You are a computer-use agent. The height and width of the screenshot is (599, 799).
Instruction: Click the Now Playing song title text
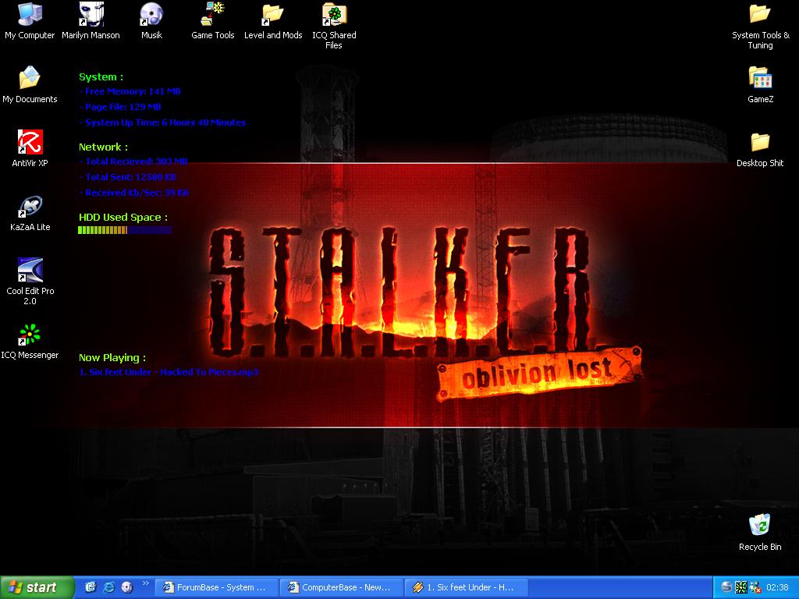click(x=169, y=372)
